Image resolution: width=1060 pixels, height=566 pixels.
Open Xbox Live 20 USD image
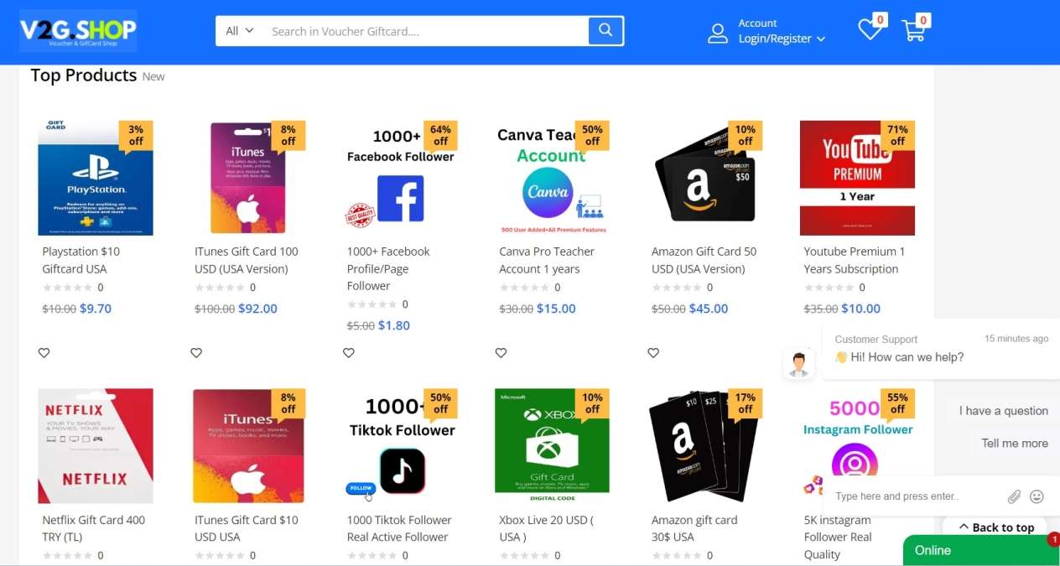click(x=552, y=446)
